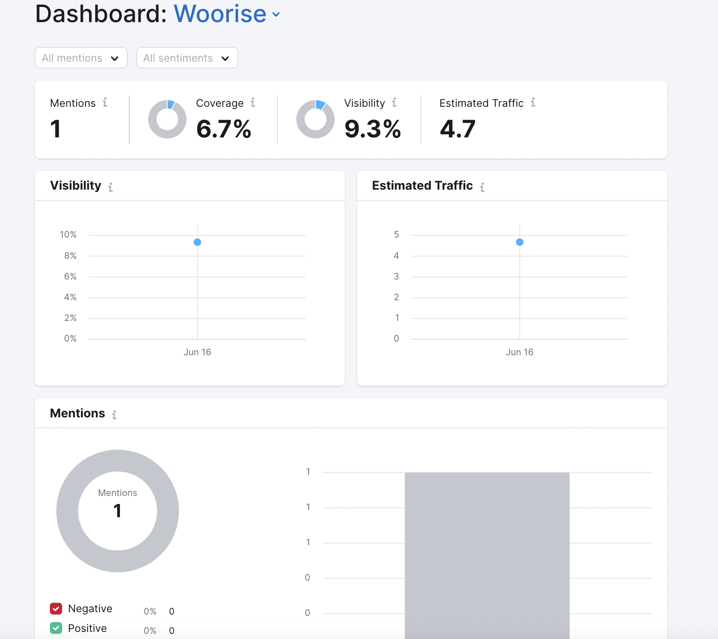Open the All mentions dropdown
718x639 pixels.
[x=81, y=58]
